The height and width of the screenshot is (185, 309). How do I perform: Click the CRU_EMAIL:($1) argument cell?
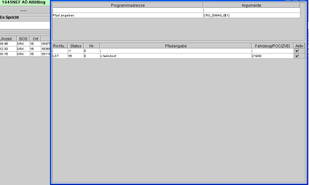[251, 15]
